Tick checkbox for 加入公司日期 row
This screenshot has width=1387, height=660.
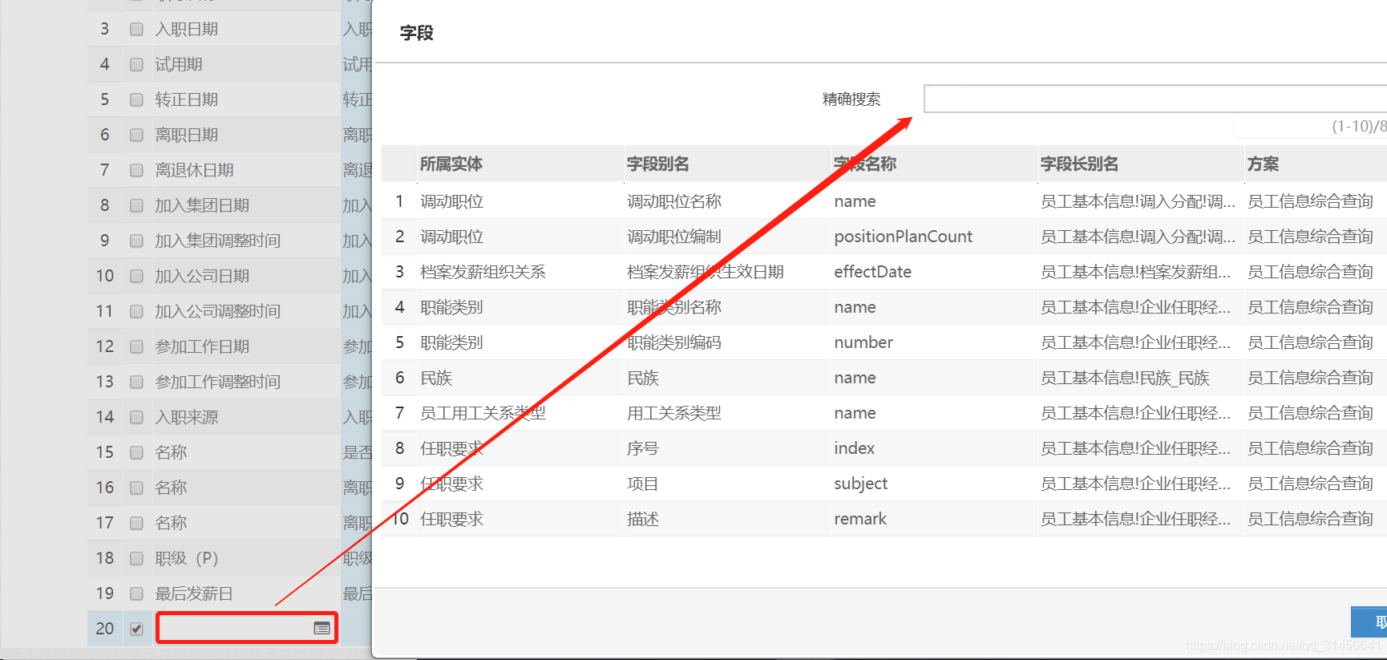(136, 276)
